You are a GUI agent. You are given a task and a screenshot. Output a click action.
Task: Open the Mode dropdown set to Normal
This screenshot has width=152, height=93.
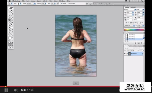tap(31, 4)
